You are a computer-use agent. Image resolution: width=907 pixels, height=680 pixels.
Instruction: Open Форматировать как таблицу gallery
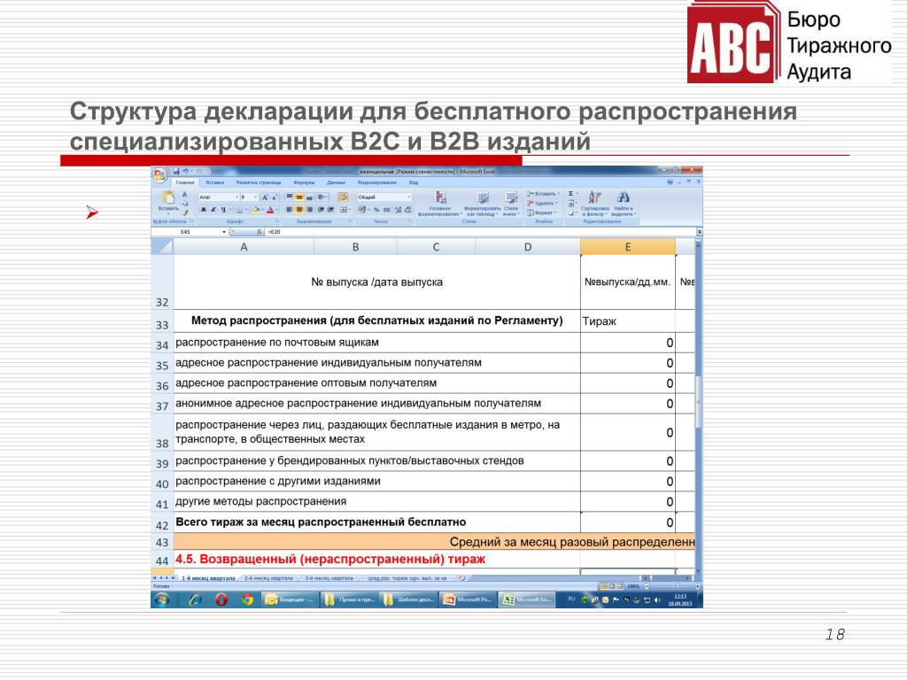click(482, 204)
